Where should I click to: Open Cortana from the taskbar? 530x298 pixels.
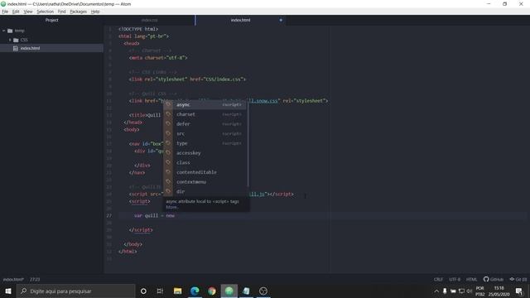pyautogui.click(x=143, y=291)
